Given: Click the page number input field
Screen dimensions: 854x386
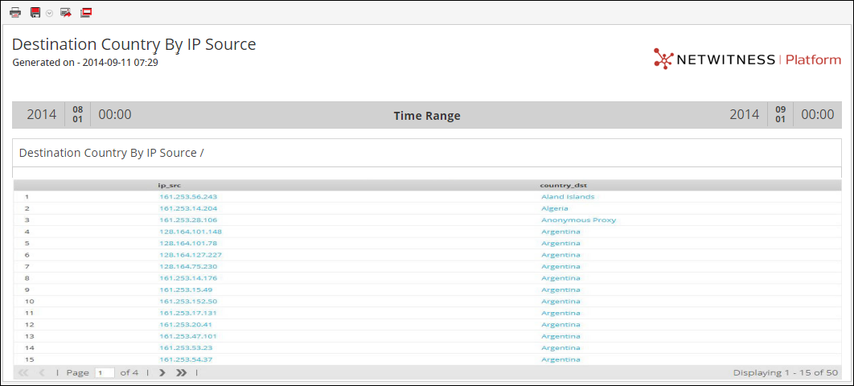Looking at the screenshot, I should click(105, 373).
